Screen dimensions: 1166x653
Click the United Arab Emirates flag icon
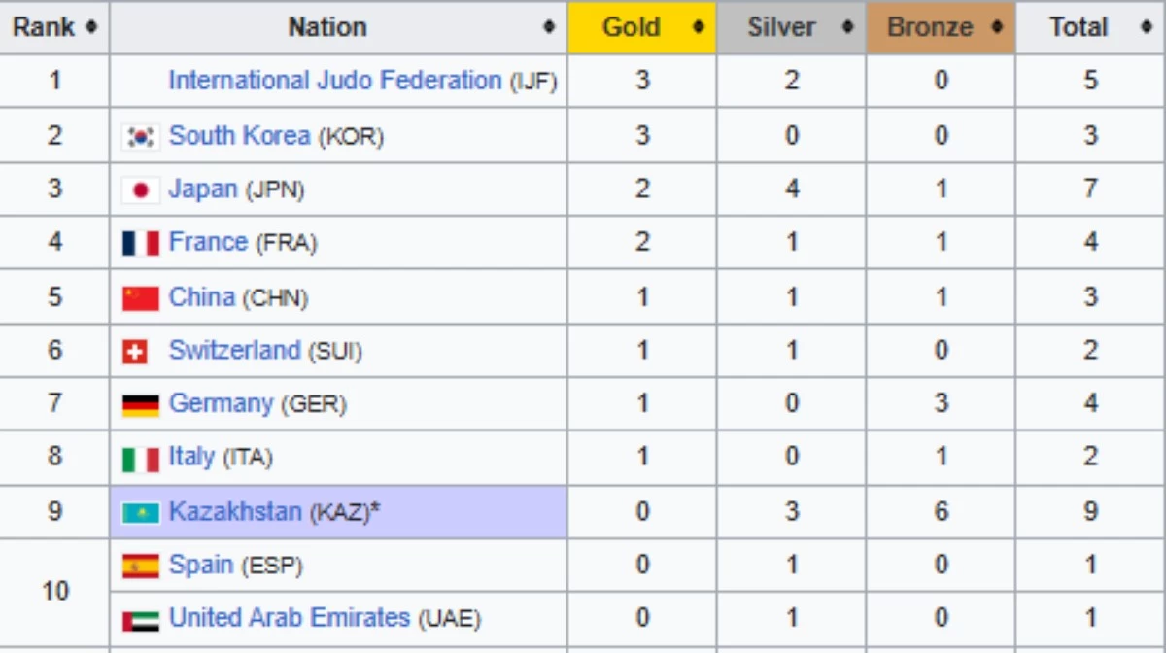pyautogui.click(x=141, y=620)
